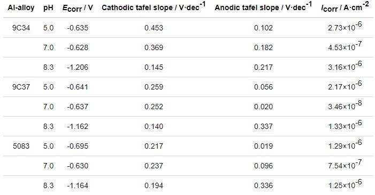Select the 5083 alloy cell

pos(21,146)
